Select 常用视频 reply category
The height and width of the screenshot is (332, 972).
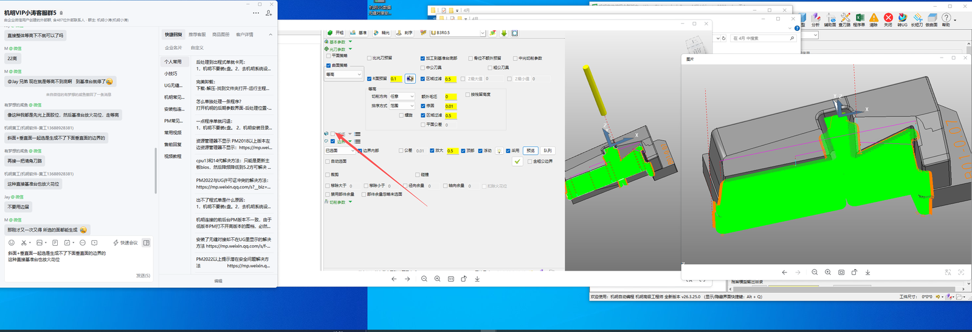point(173,132)
